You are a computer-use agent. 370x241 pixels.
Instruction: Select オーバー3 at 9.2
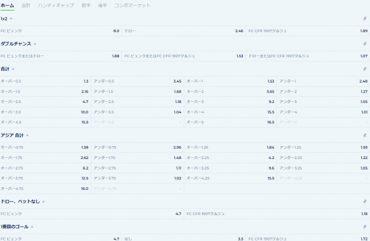coord(230,102)
